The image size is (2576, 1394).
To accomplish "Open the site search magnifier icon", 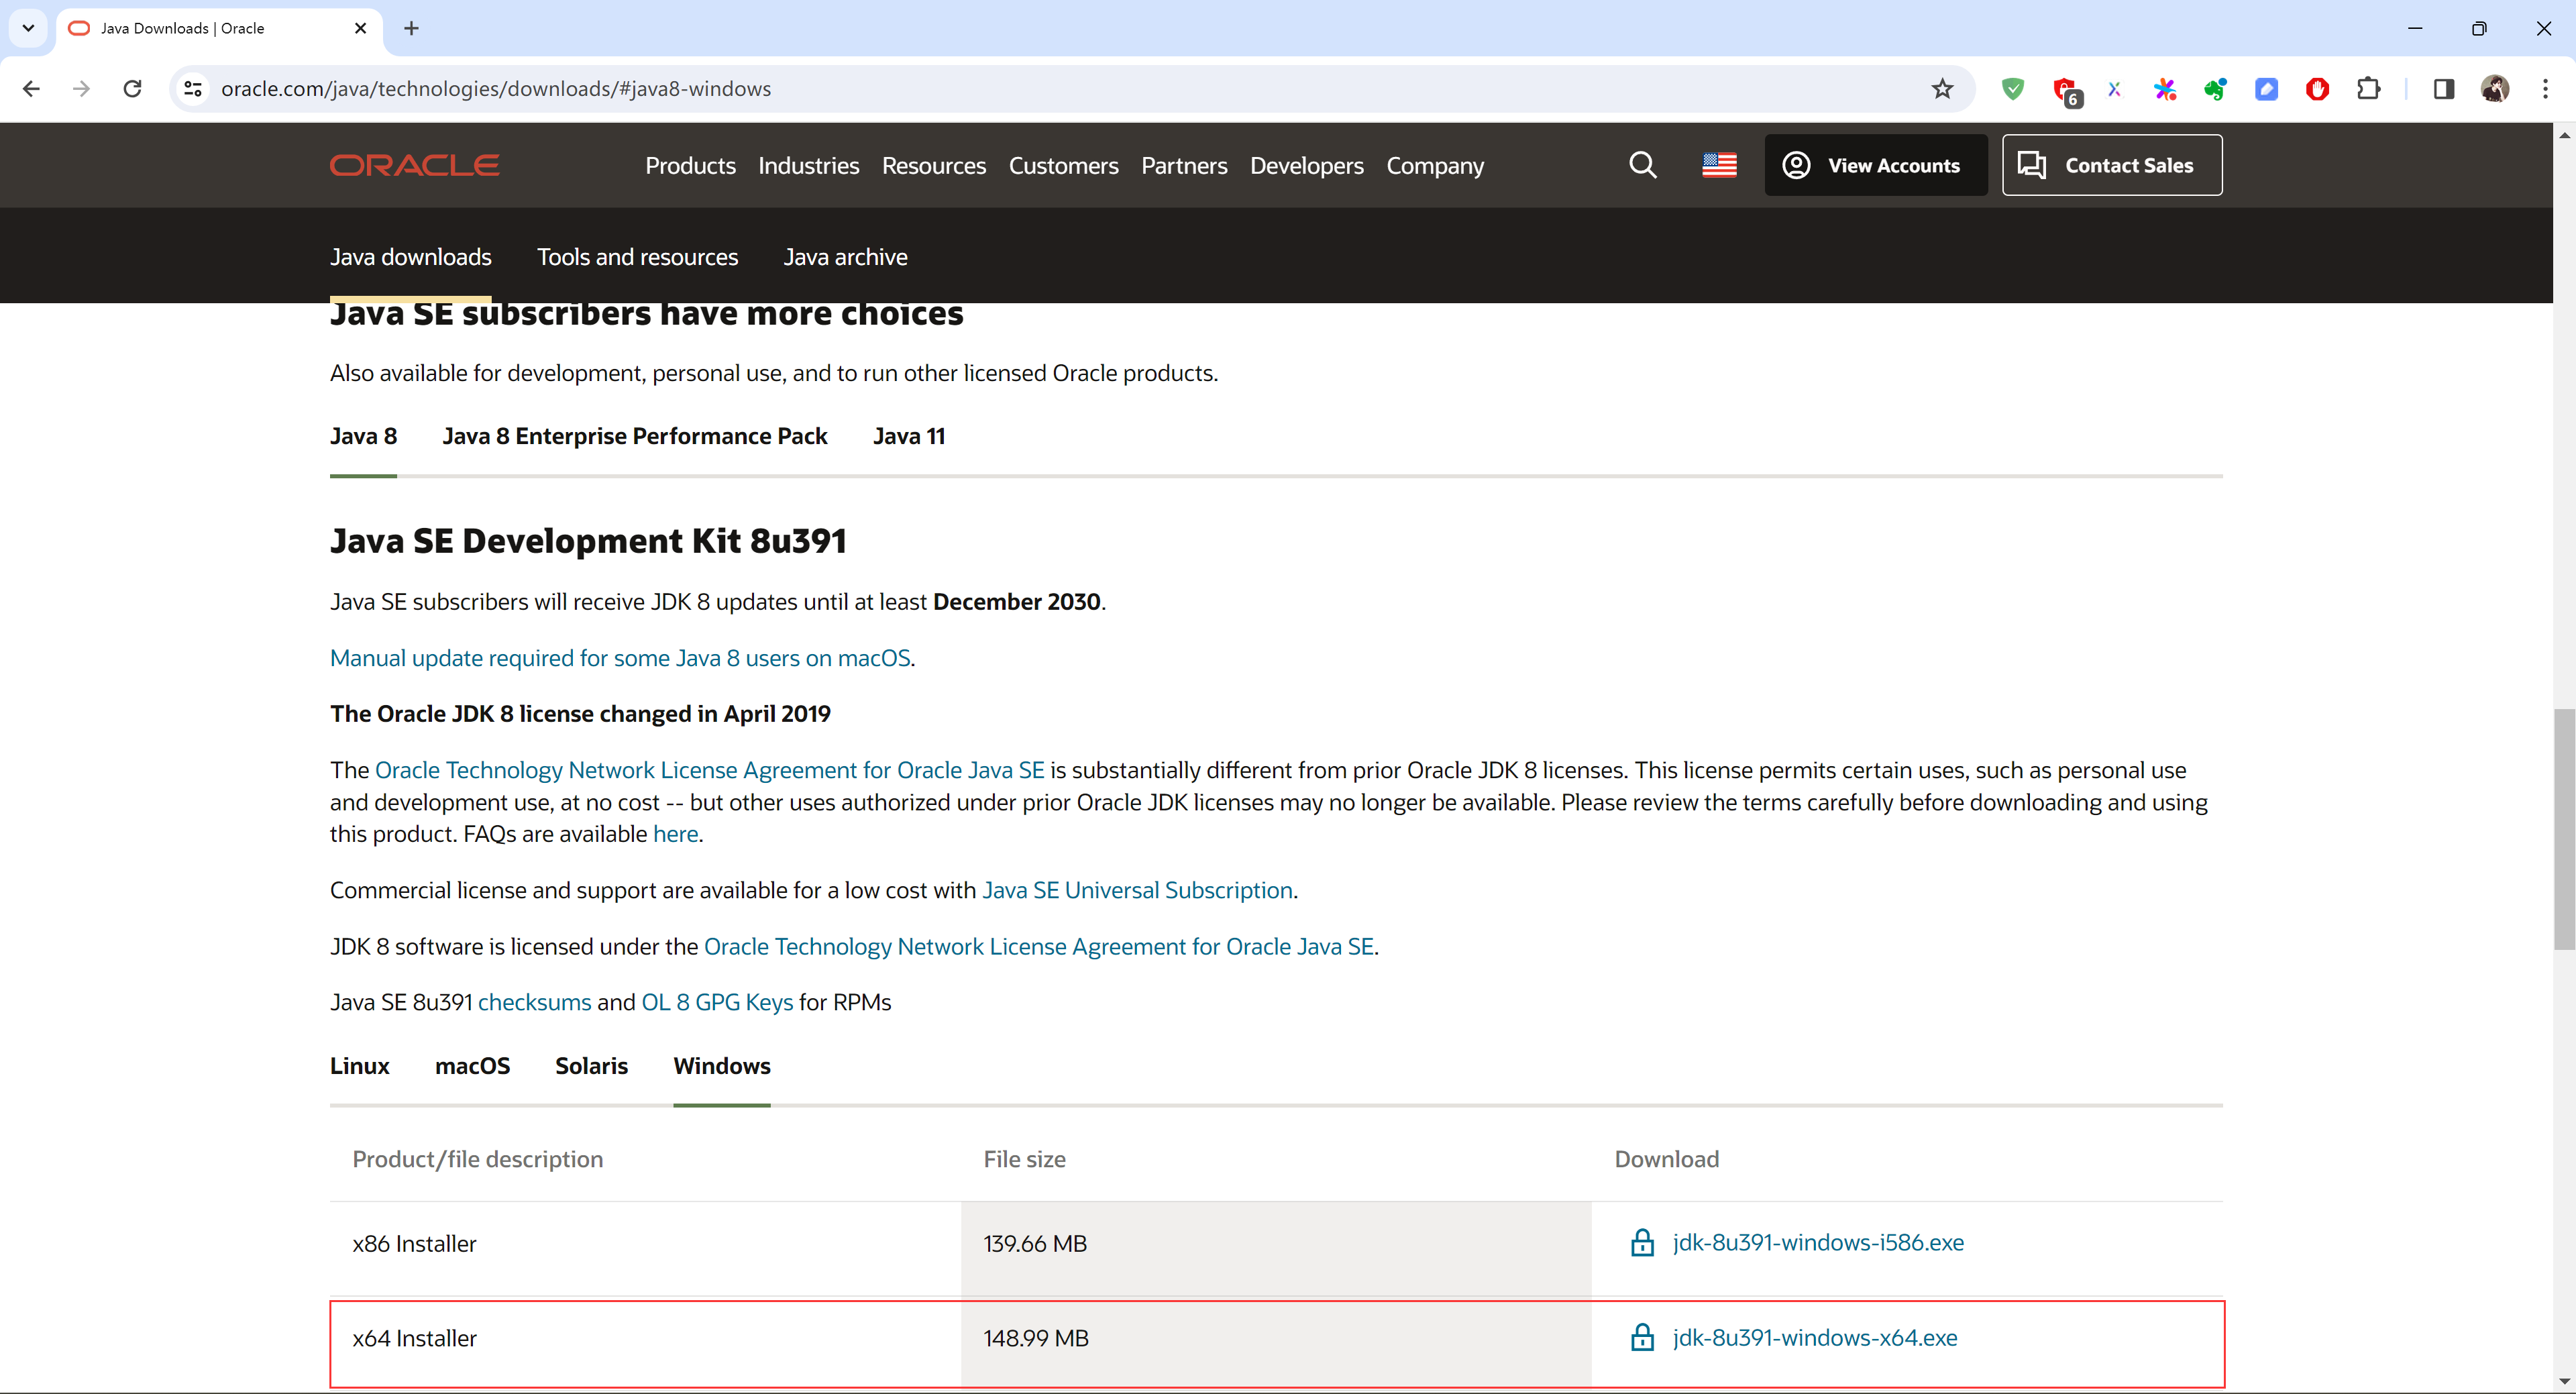I will coord(1642,165).
